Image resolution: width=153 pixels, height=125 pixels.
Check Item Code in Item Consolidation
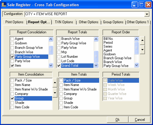pyautogui.click(x=12, y=107)
